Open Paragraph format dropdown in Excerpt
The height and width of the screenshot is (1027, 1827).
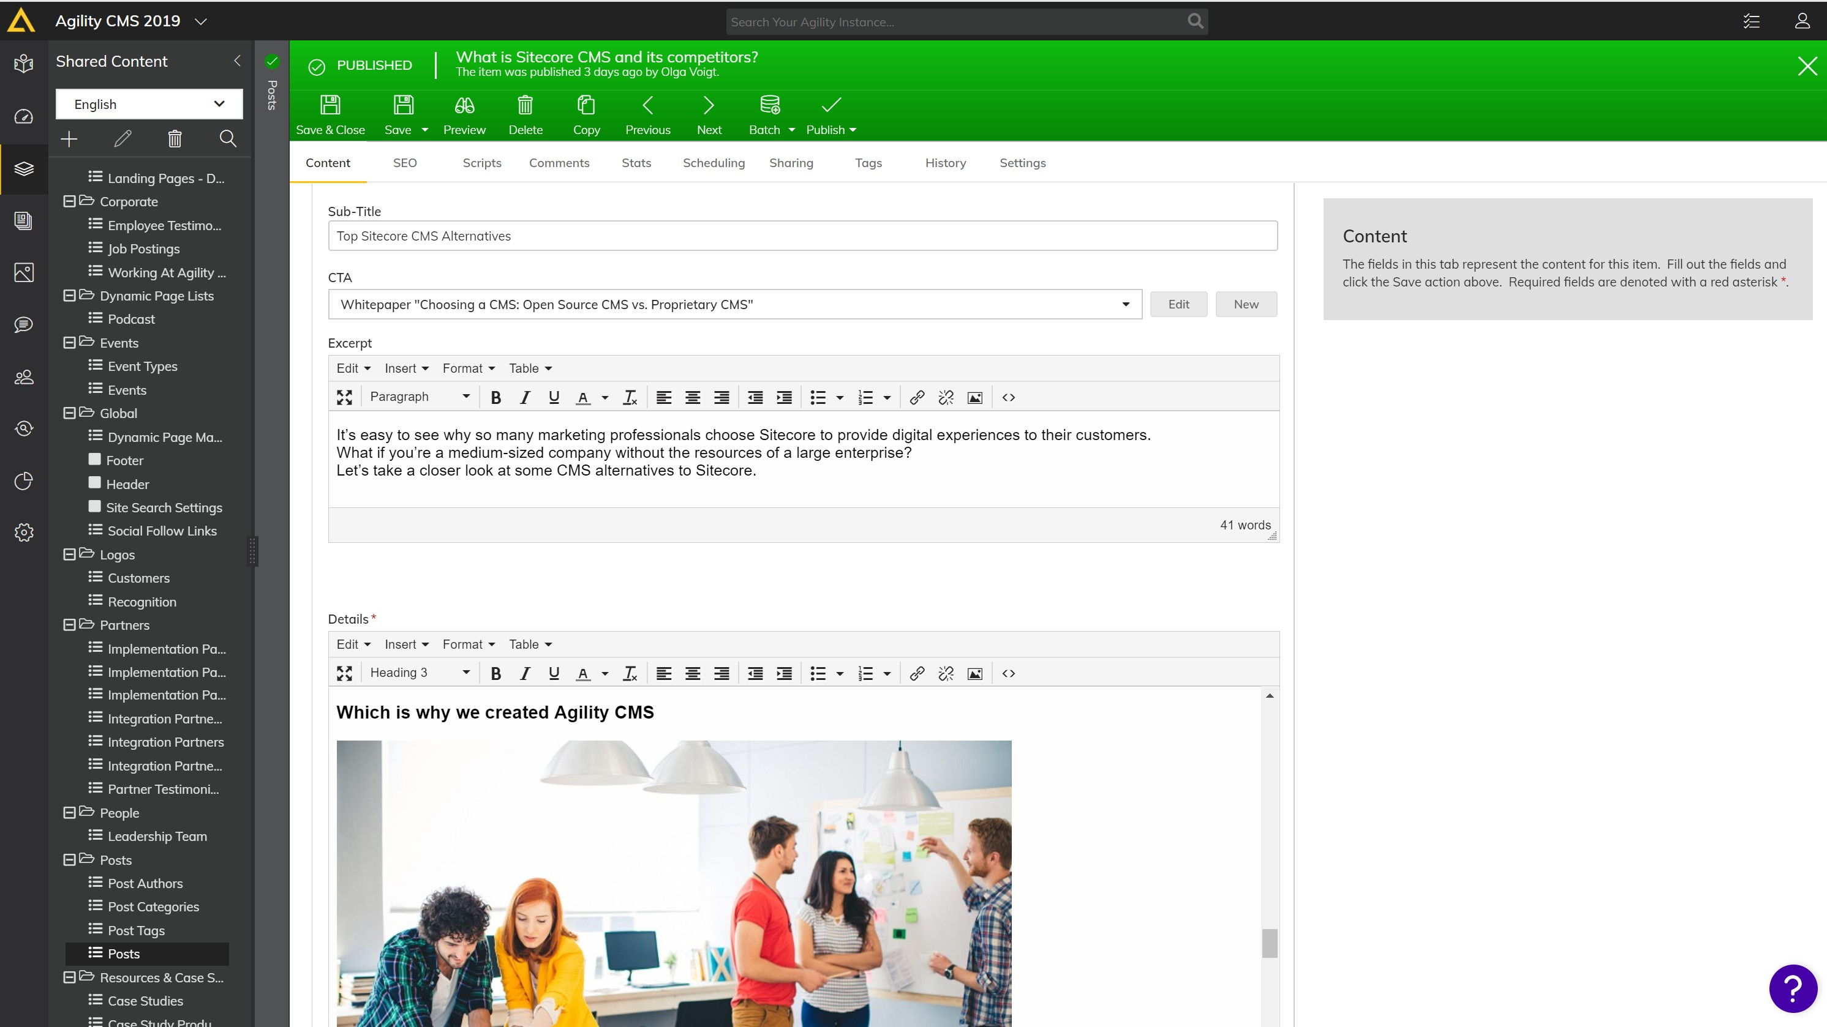click(x=419, y=397)
